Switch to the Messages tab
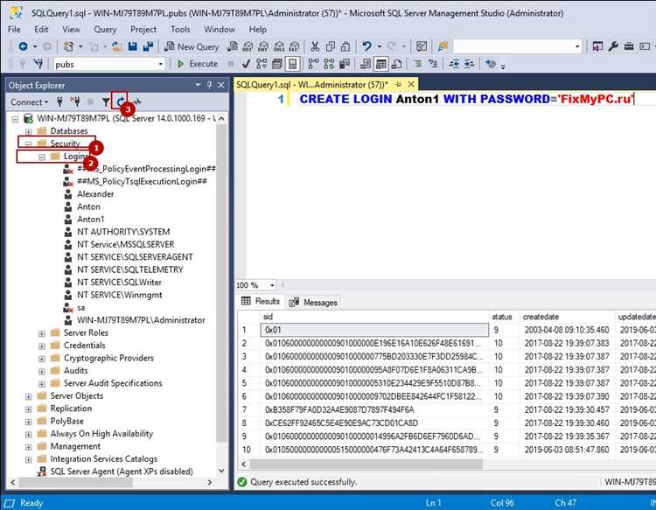 click(x=314, y=302)
